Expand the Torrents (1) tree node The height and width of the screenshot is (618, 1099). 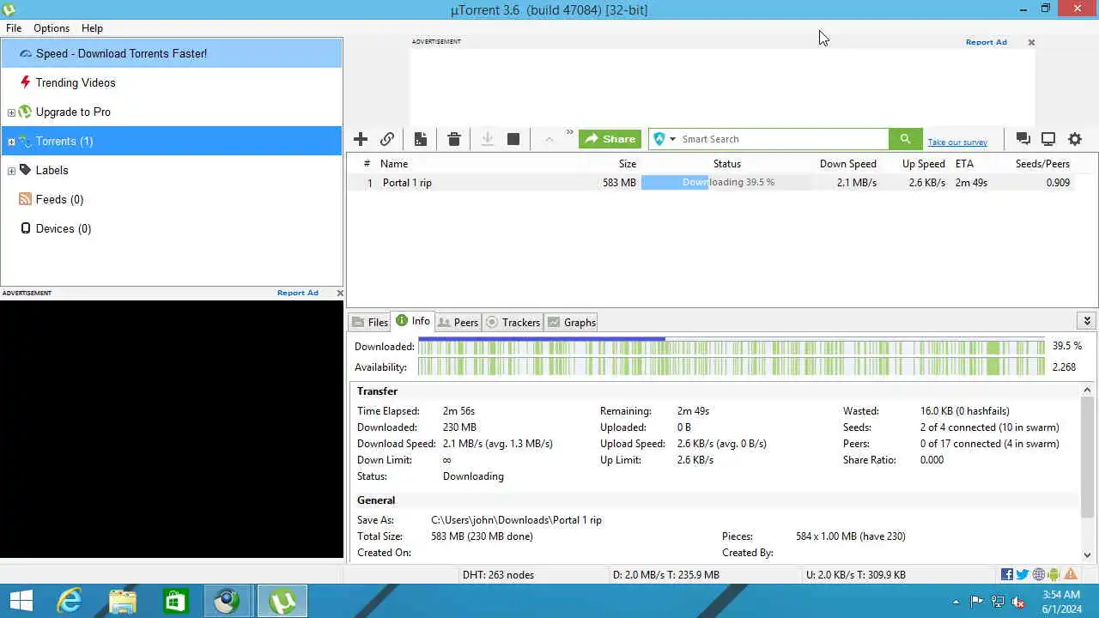(11, 142)
